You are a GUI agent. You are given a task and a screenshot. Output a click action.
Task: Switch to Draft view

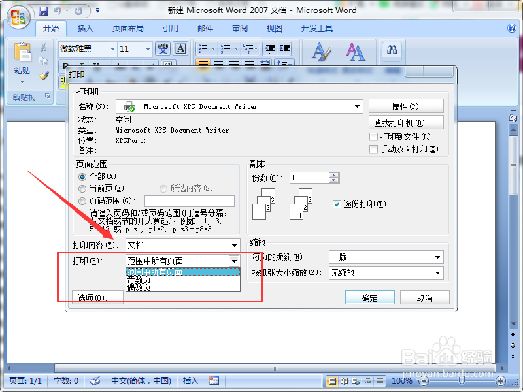[x=380, y=381]
